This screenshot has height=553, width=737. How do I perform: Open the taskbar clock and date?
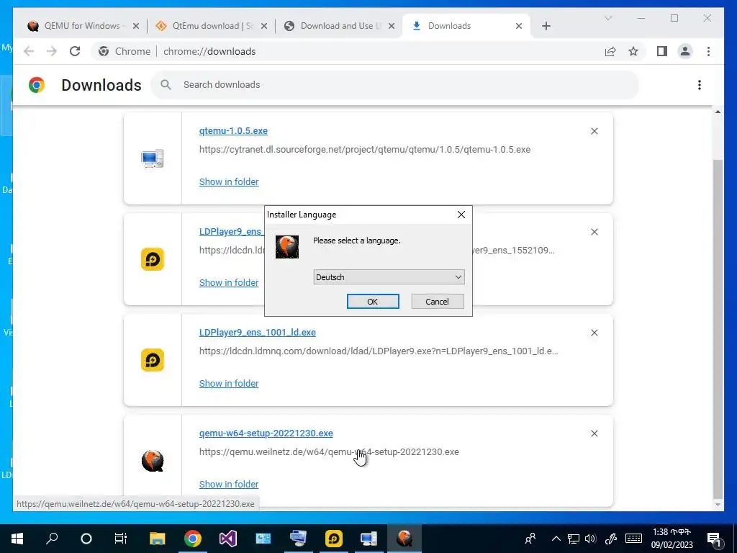672,539
